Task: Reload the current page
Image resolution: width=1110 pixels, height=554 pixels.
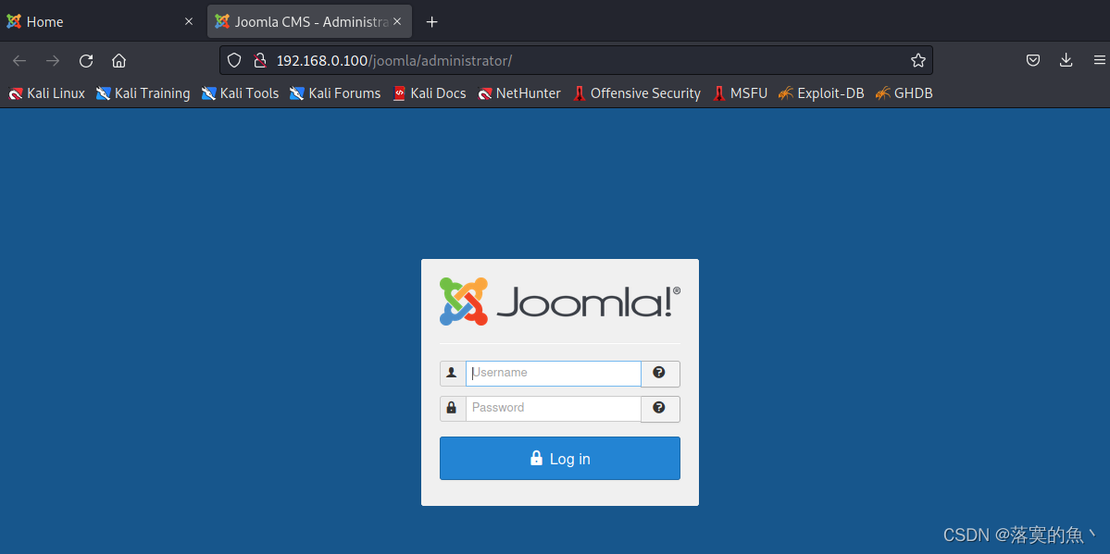Action: (86, 61)
